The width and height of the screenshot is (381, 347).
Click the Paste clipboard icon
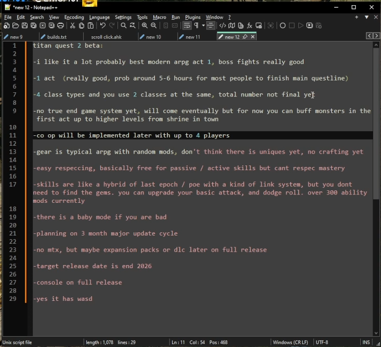pos(90,25)
